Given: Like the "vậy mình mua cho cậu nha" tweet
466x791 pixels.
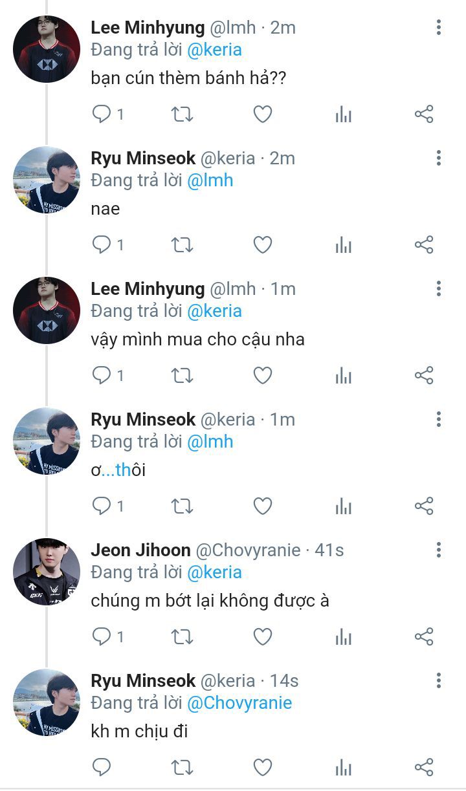Looking at the screenshot, I should pyautogui.click(x=262, y=376).
